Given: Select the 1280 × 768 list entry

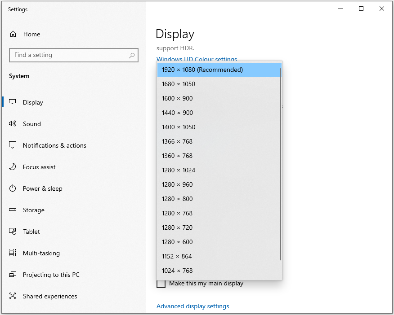Looking at the screenshot, I should [x=219, y=213].
